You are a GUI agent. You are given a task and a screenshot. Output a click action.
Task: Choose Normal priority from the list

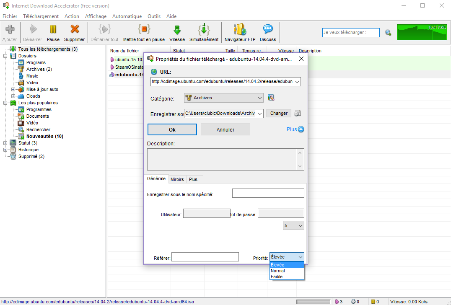coord(287,271)
